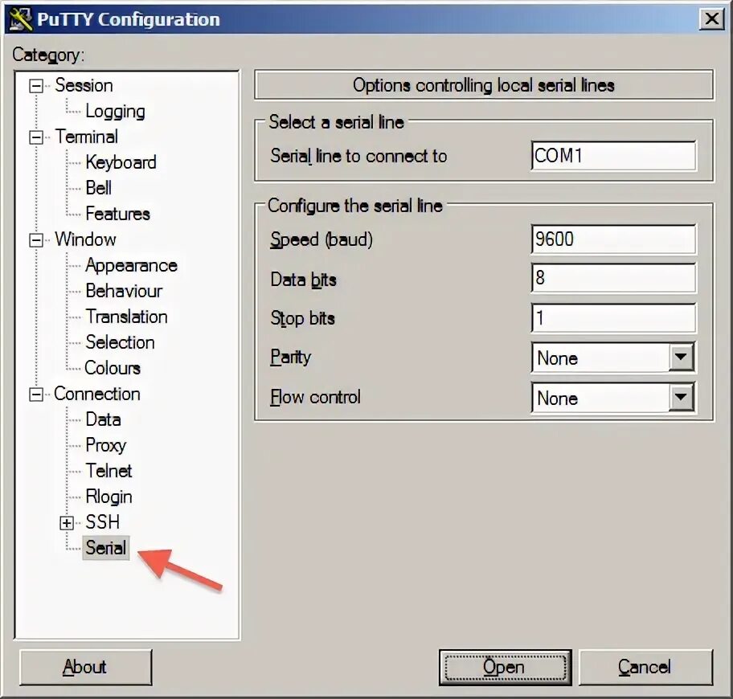Image resolution: width=733 pixels, height=699 pixels.
Task: Click the 'Flow control' label
Action: (x=316, y=397)
